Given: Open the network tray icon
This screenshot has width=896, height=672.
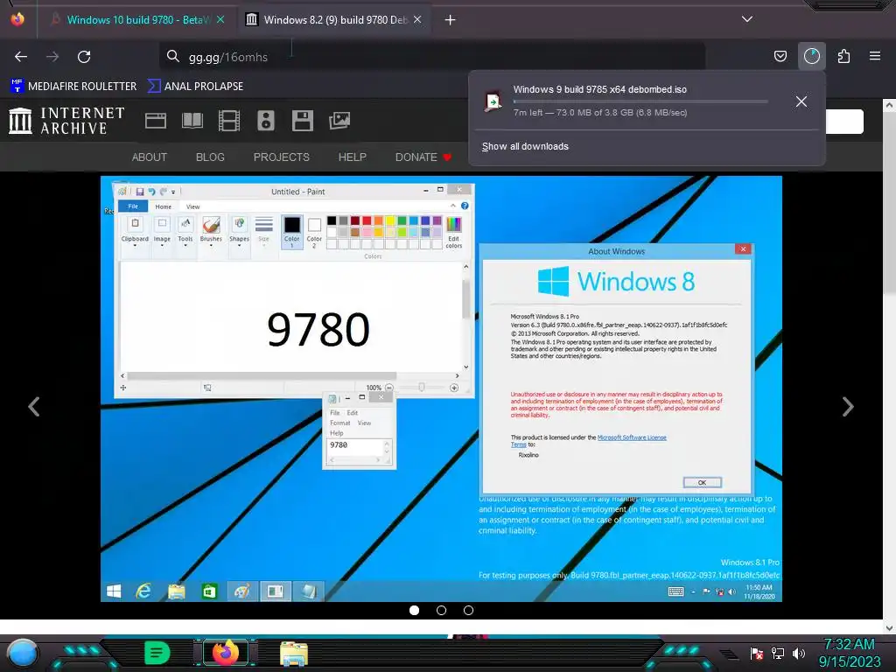Looking at the screenshot, I should point(778,654).
